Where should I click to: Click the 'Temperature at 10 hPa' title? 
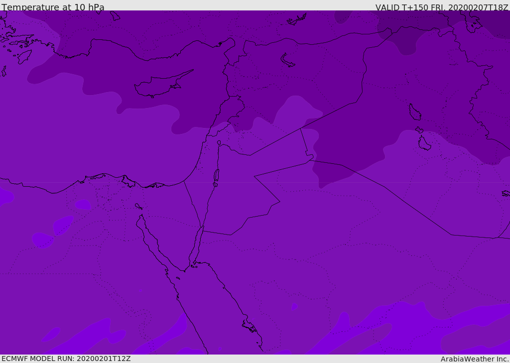[x=53, y=7]
